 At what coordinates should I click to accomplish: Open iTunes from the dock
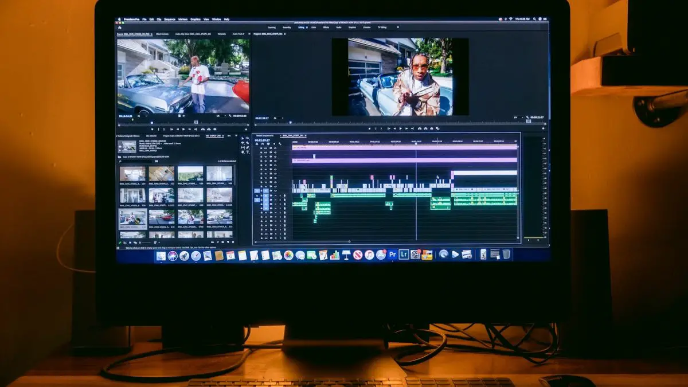click(369, 255)
